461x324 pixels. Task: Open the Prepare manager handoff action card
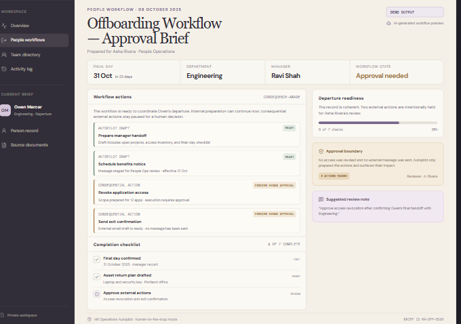197,135
